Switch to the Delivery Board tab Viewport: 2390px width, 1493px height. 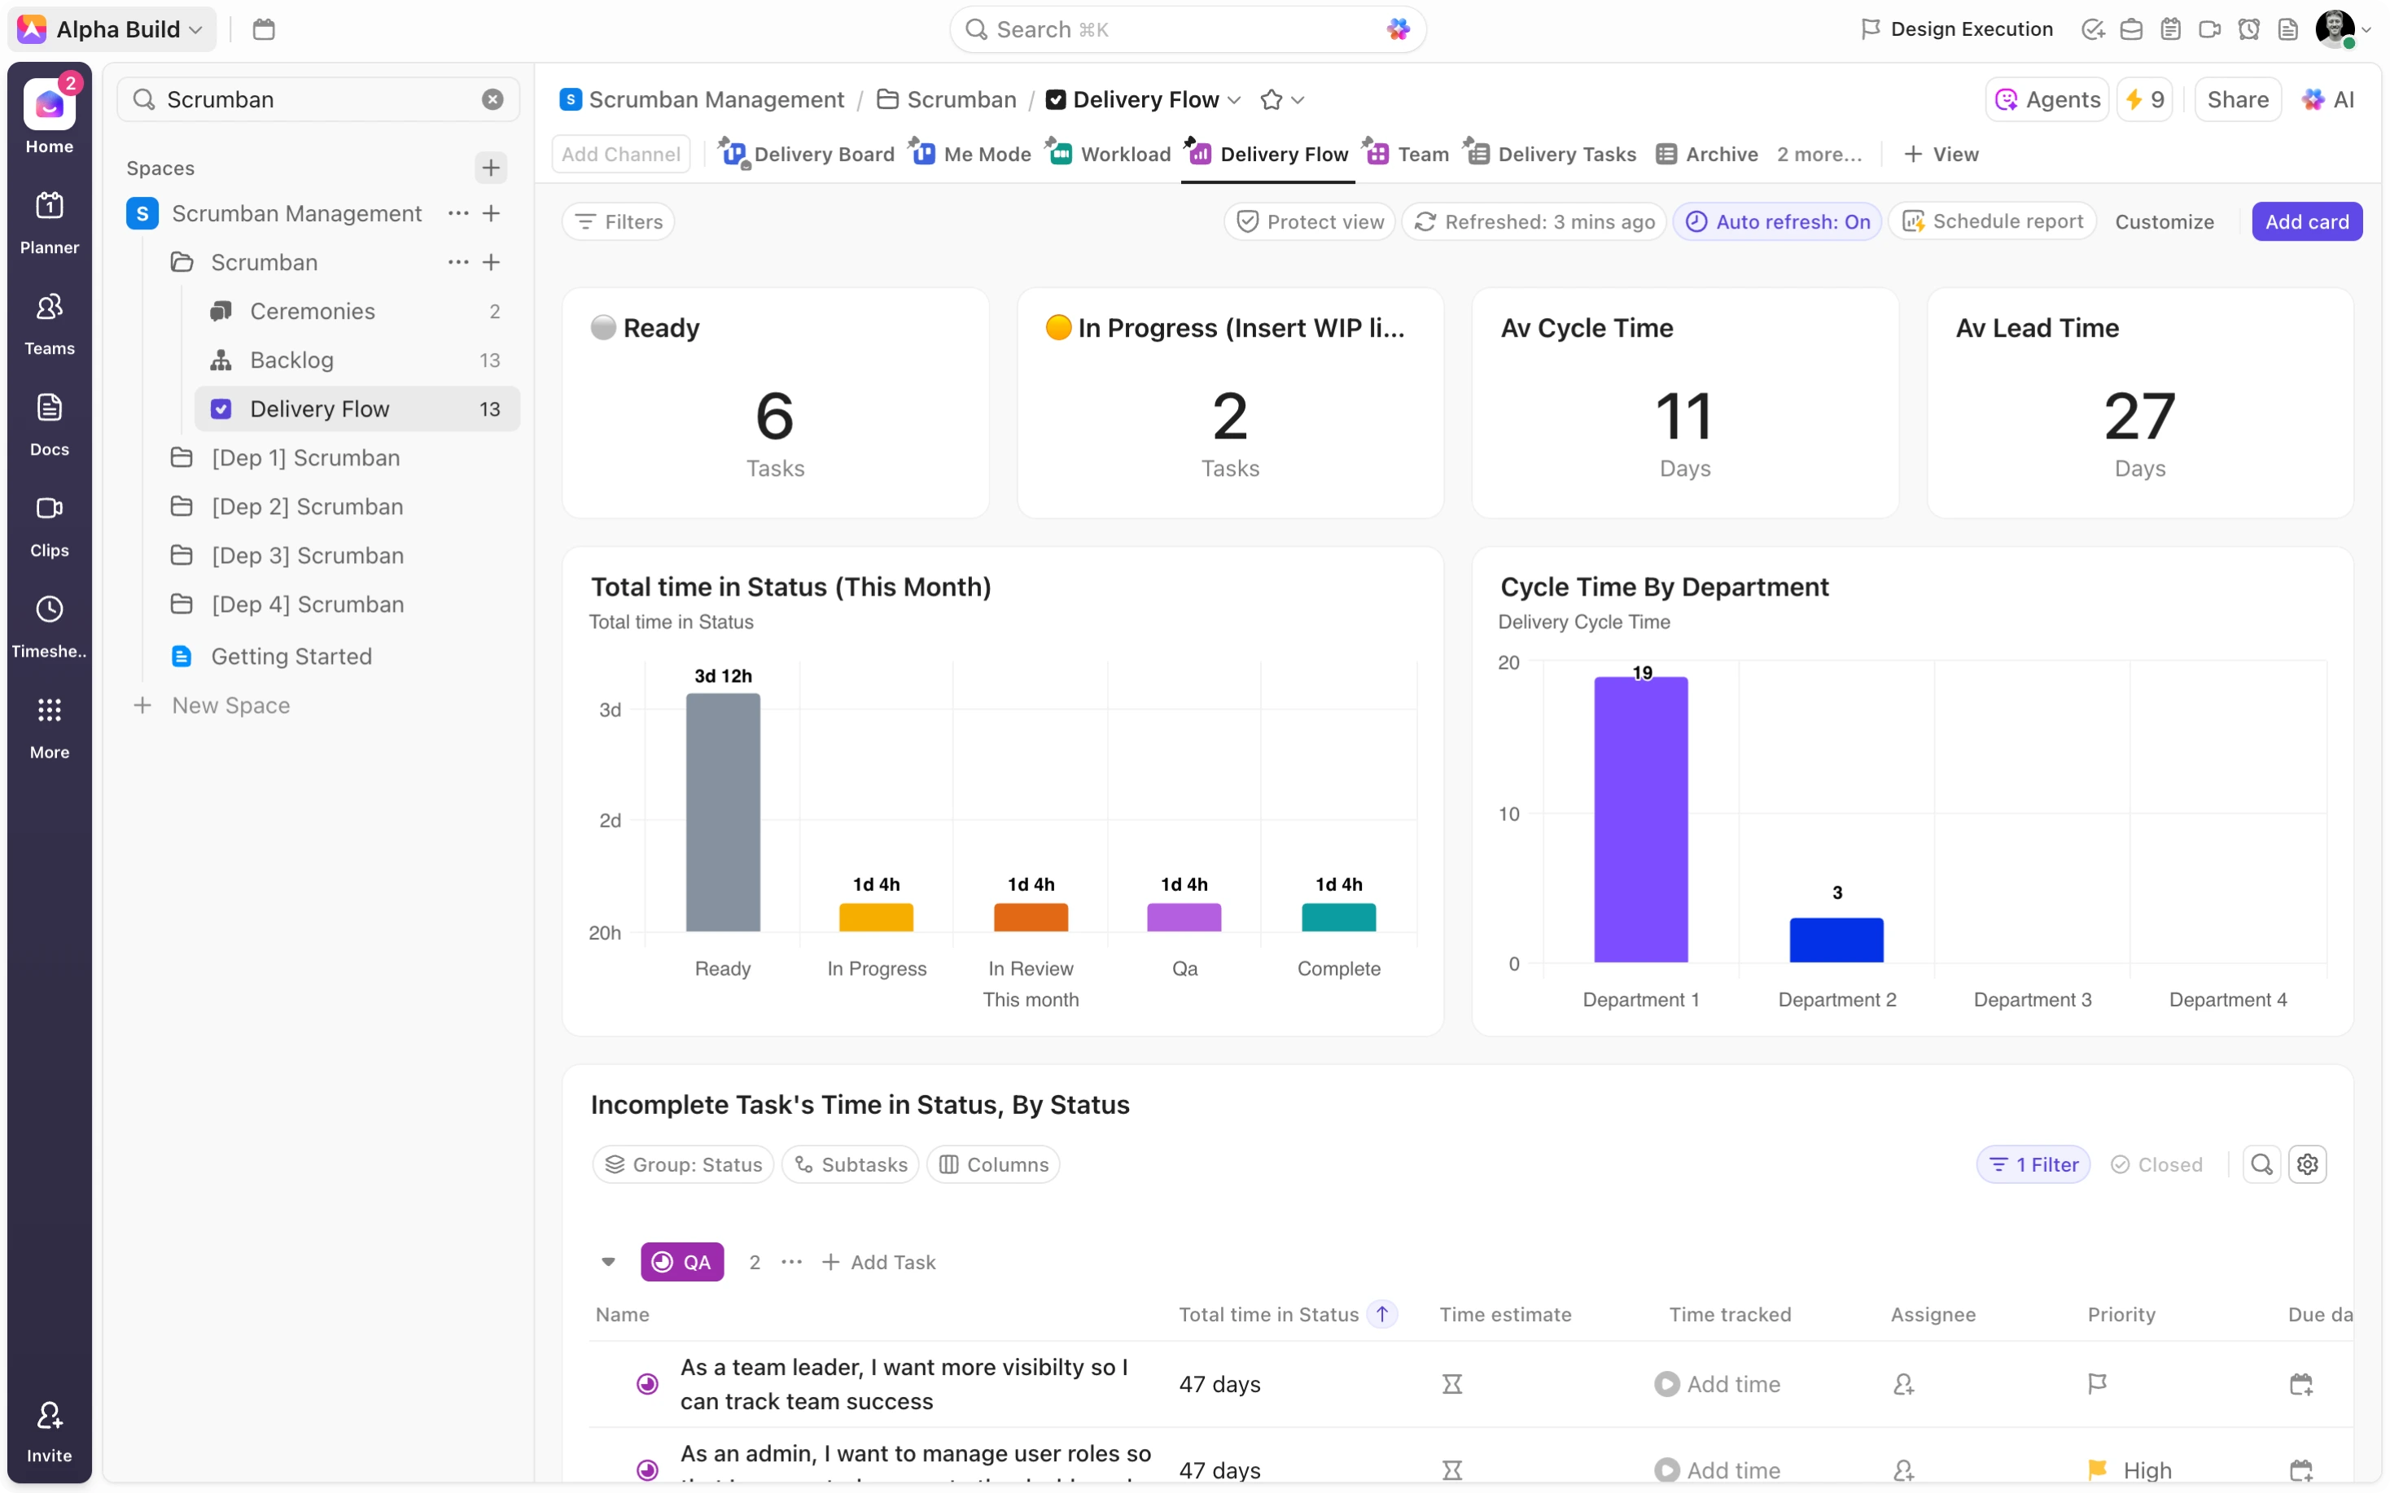tap(818, 154)
